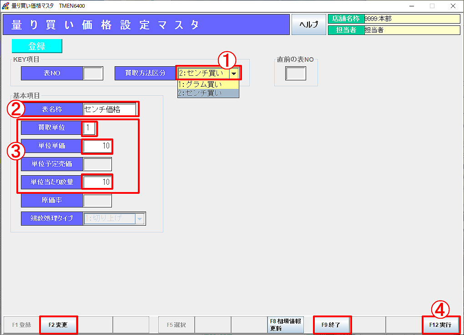Click the F1 登録 function button

(x=21, y=325)
